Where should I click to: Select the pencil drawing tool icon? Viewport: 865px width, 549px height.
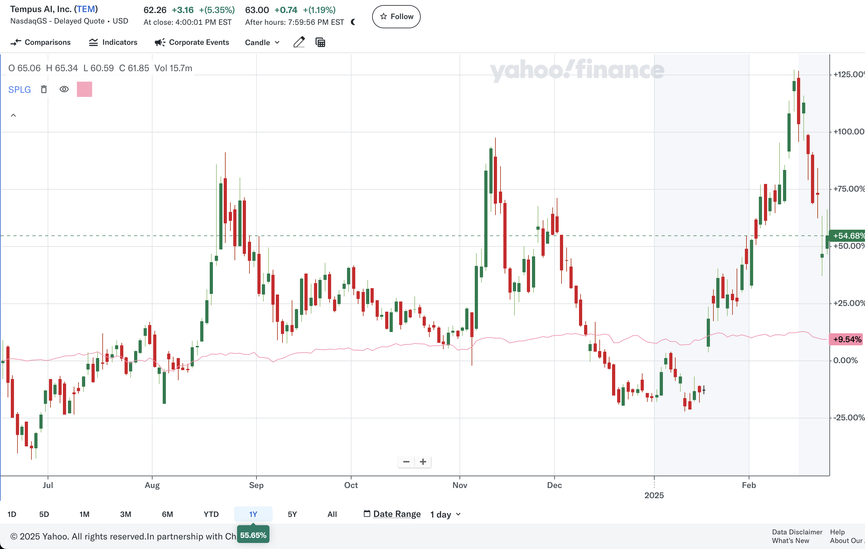299,42
